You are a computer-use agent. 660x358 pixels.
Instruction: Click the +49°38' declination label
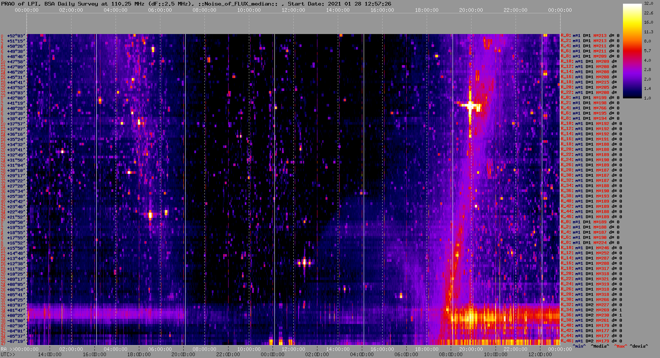tap(16, 51)
